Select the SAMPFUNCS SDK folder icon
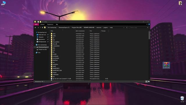186x105 pixels. click(x=52, y=71)
